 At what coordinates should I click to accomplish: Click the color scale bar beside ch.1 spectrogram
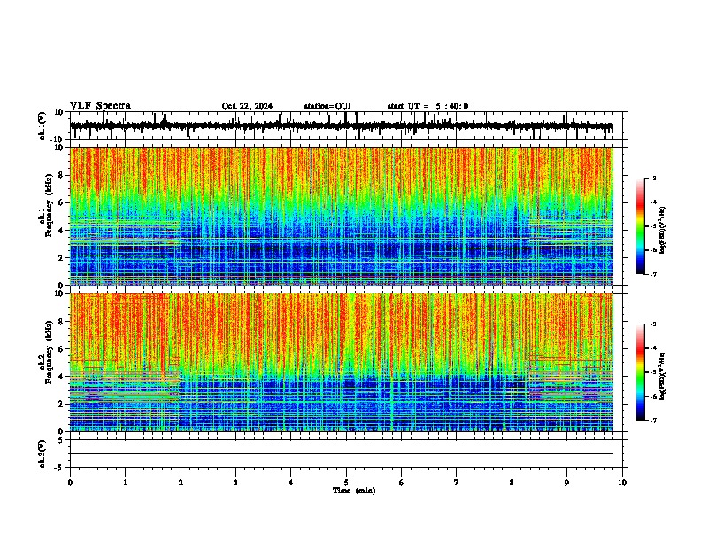tap(641, 226)
